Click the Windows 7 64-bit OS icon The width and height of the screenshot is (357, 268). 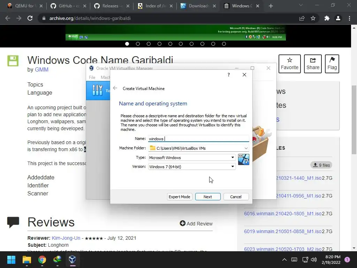coord(243,159)
